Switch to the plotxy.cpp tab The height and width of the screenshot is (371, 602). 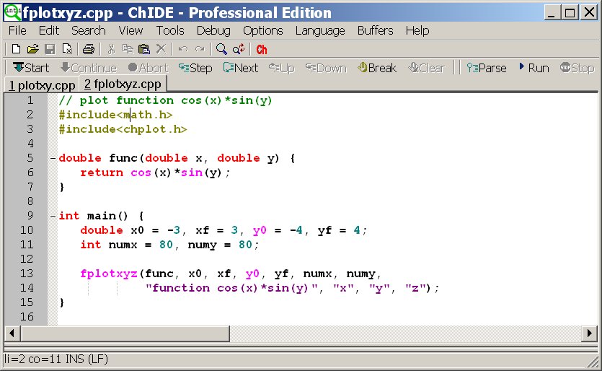click(42, 85)
